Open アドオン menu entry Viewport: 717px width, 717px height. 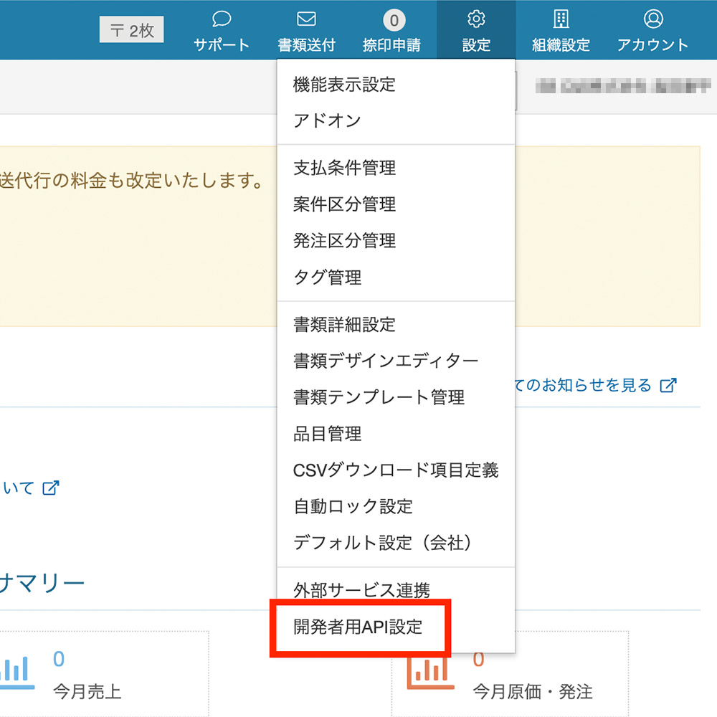tap(327, 120)
